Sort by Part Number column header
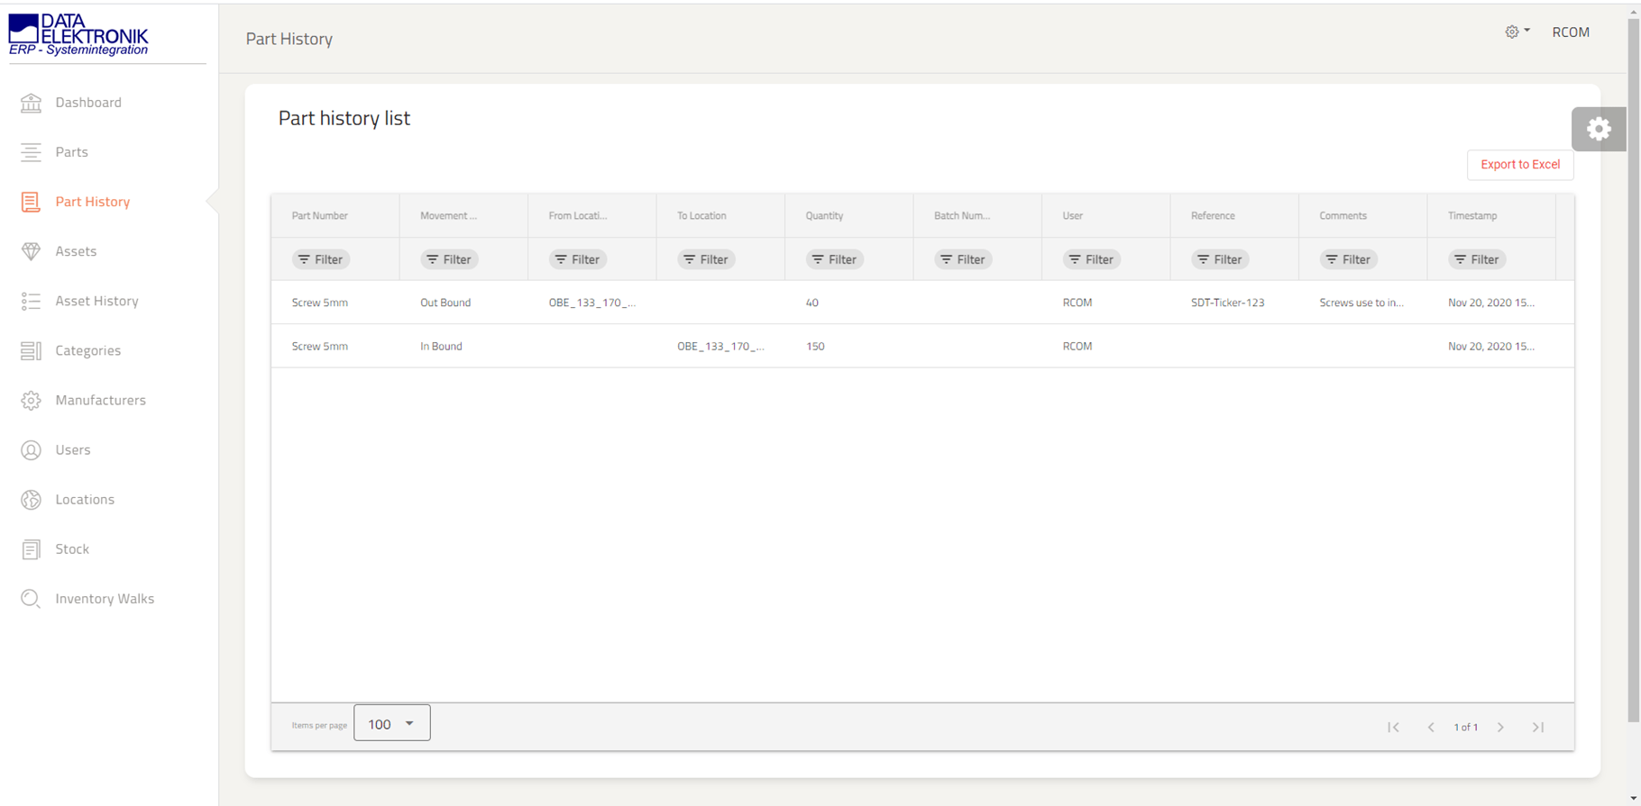 (320, 216)
